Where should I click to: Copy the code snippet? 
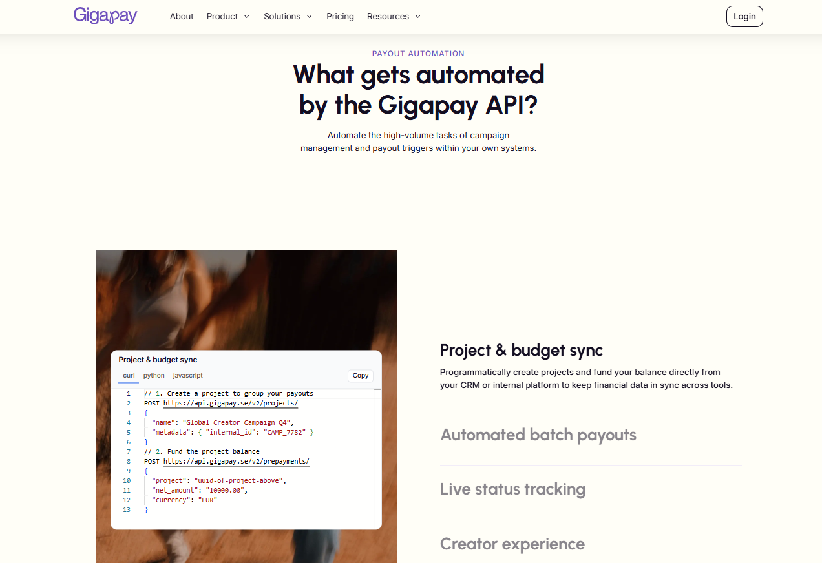coord(361,376)
